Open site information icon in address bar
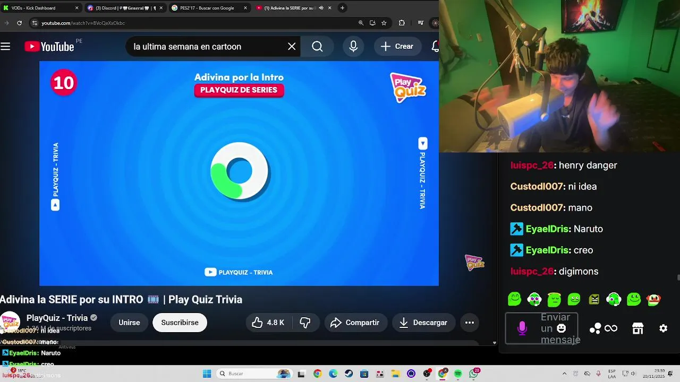Screen dimensions: 680x382 [35, 23]
